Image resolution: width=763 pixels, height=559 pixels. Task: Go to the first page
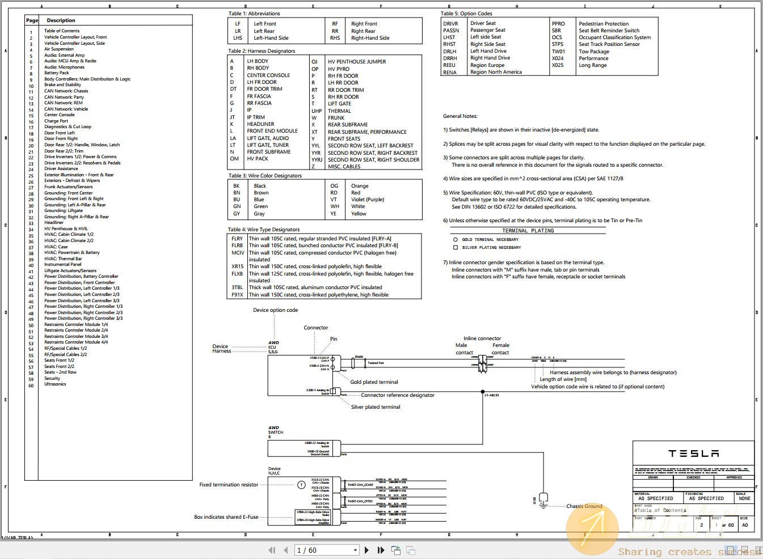pos(272,550)
